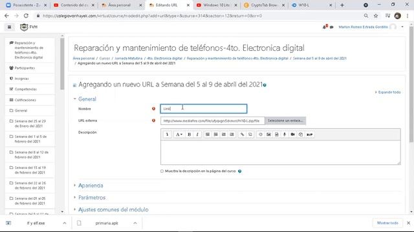The image size is (414, 232).
Task: Insert an unordered list in the editor
Action: click(x=208, y=135)
